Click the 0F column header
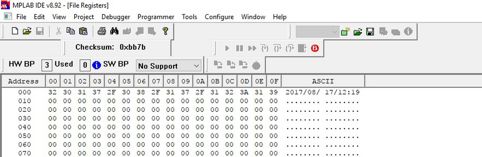Image resolution: width=482 pixels, height=157 pixels. pyautogui.click(x=273, y=81)
